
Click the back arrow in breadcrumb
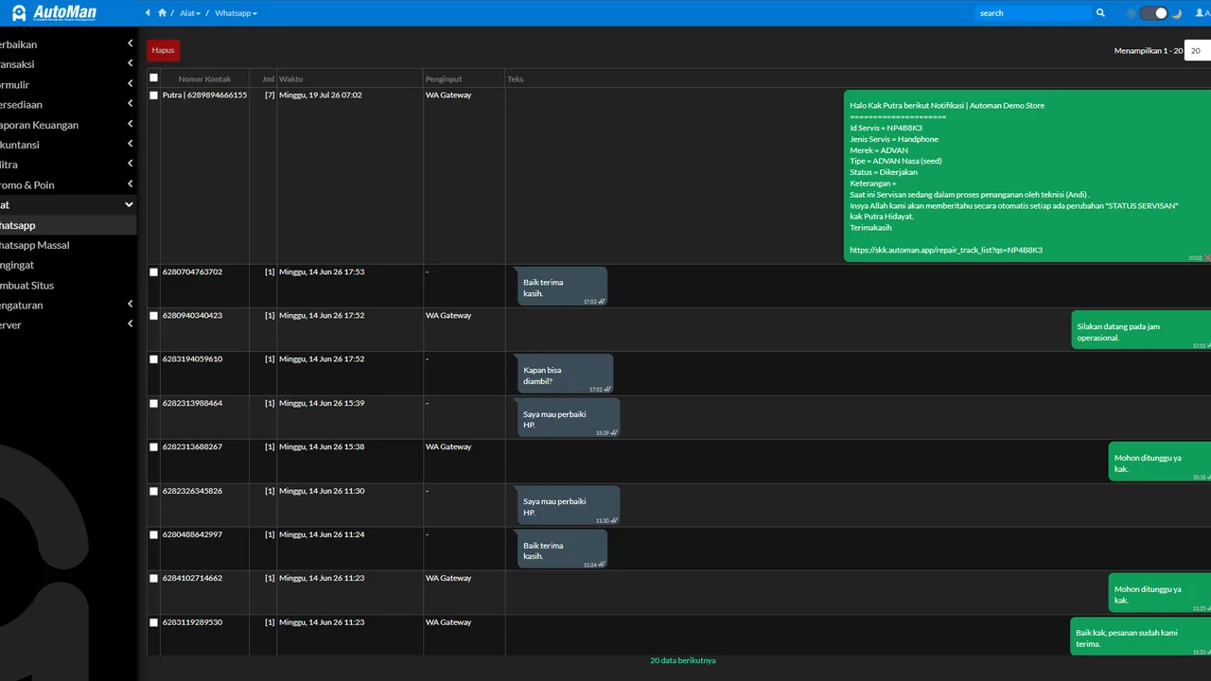pyautogui.click(x=148, y=13)
